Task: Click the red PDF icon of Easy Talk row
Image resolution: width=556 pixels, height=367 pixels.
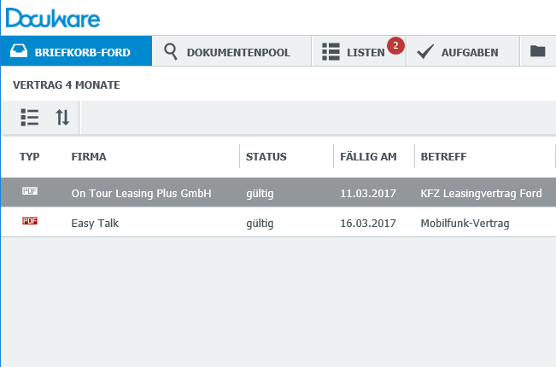Action: [30, 221]
